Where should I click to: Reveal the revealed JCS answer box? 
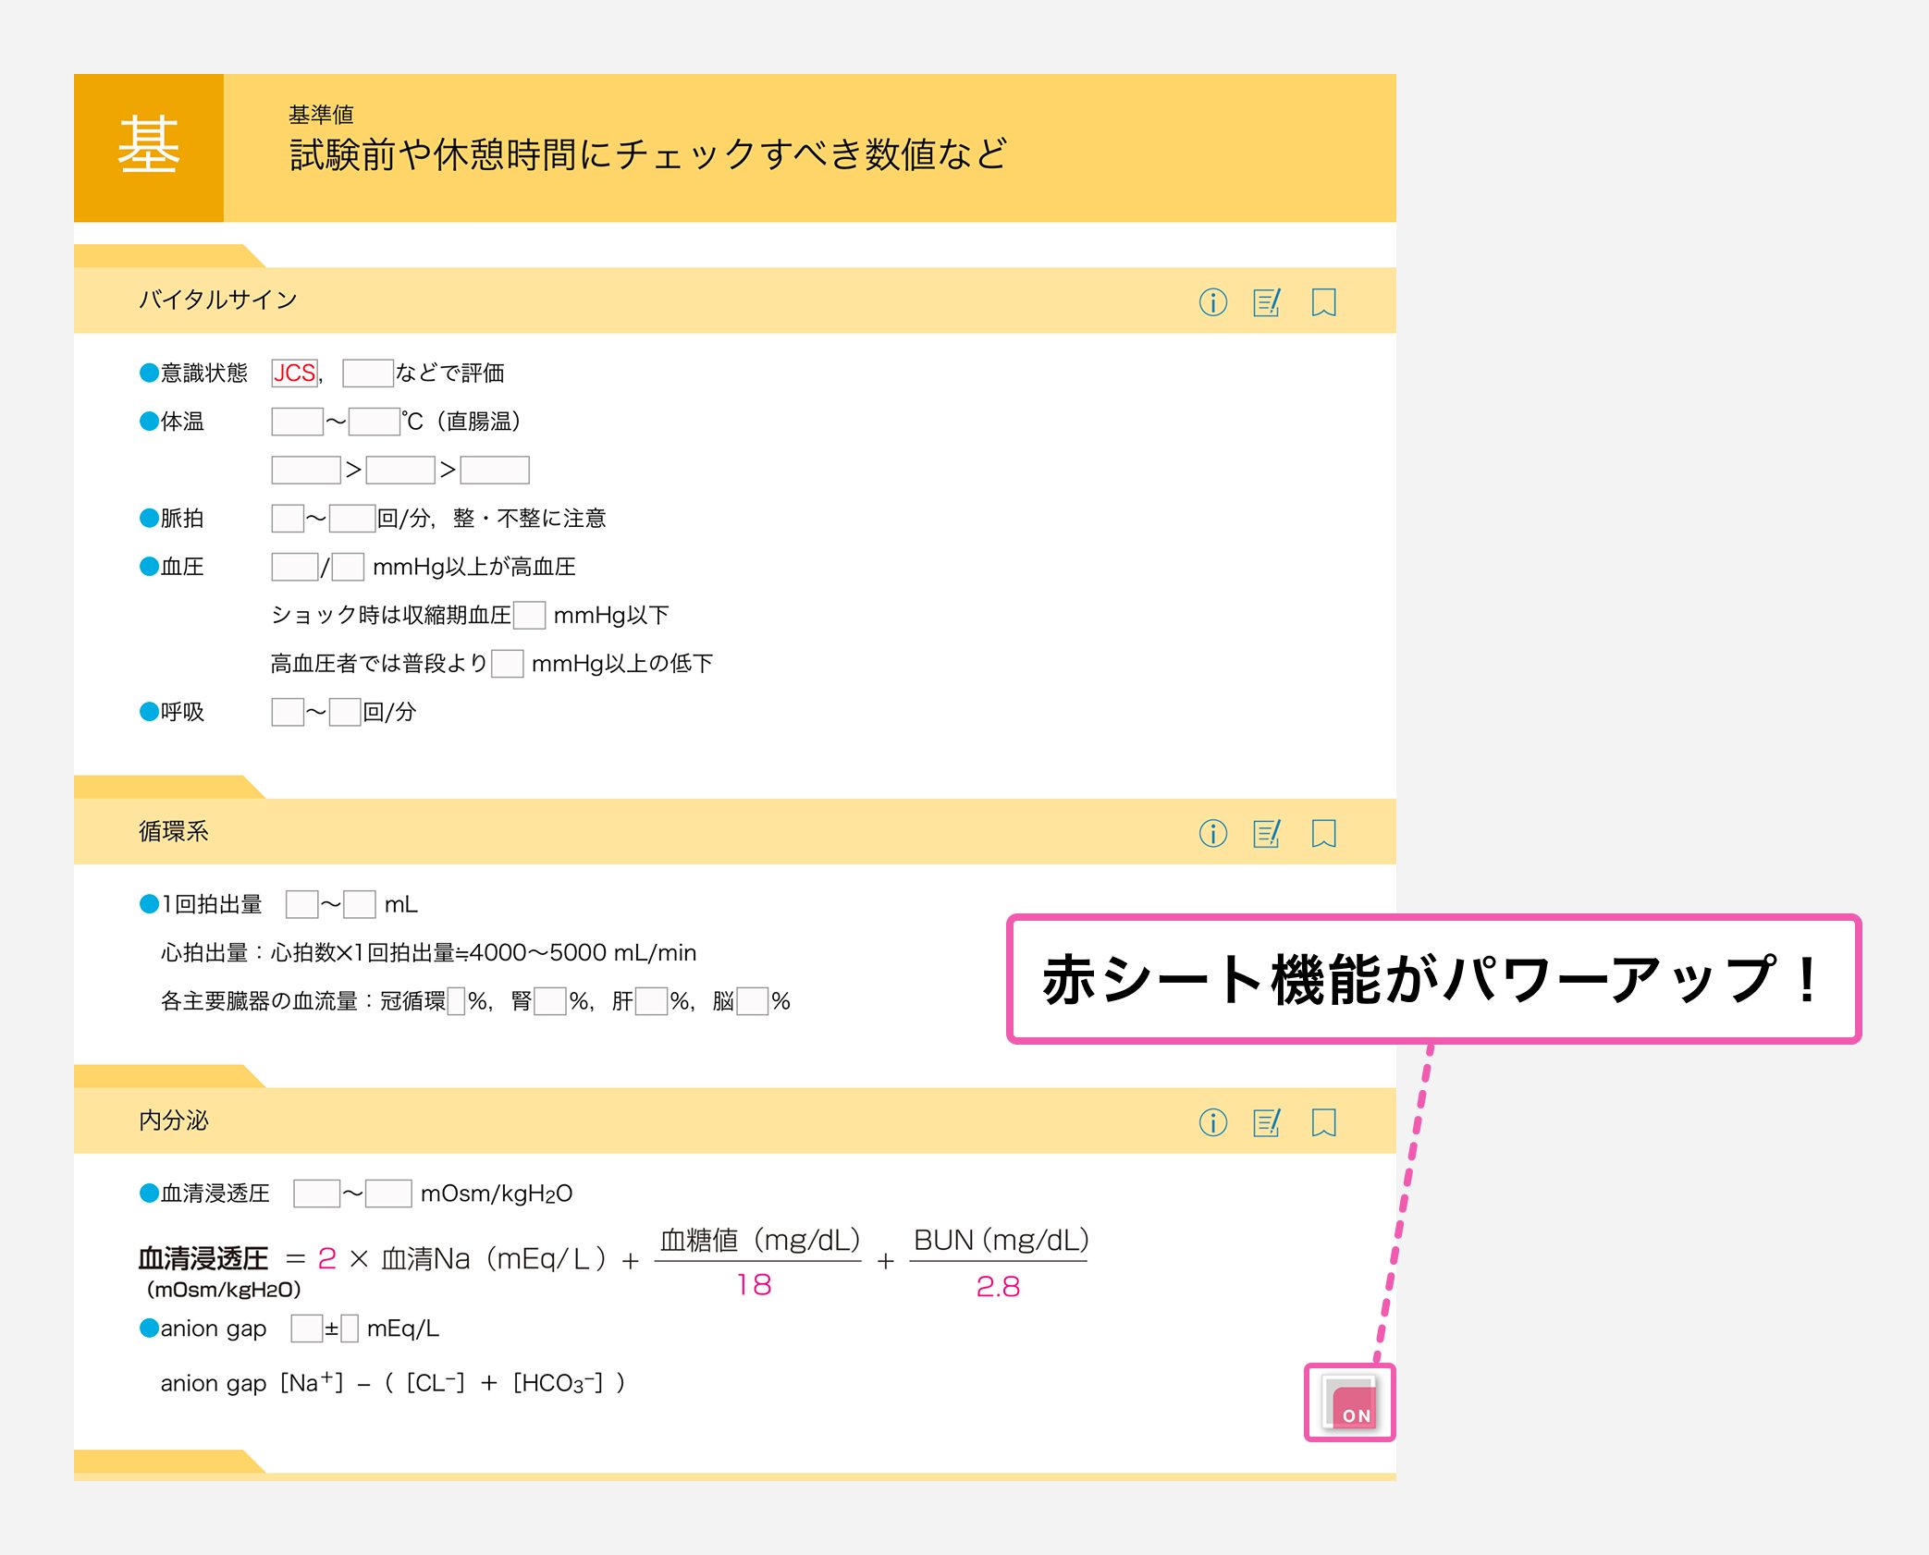[x=294, y=373]
